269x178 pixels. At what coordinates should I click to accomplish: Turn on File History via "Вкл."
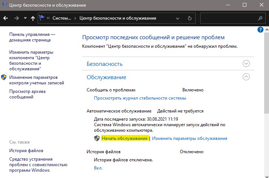pyautogui.click(x=98, y=168)
